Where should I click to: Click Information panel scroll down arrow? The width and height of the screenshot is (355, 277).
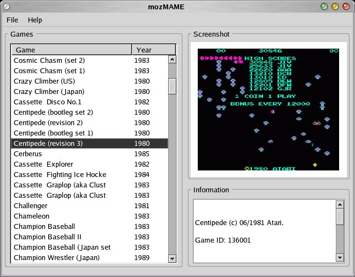[x=340, y=257]
